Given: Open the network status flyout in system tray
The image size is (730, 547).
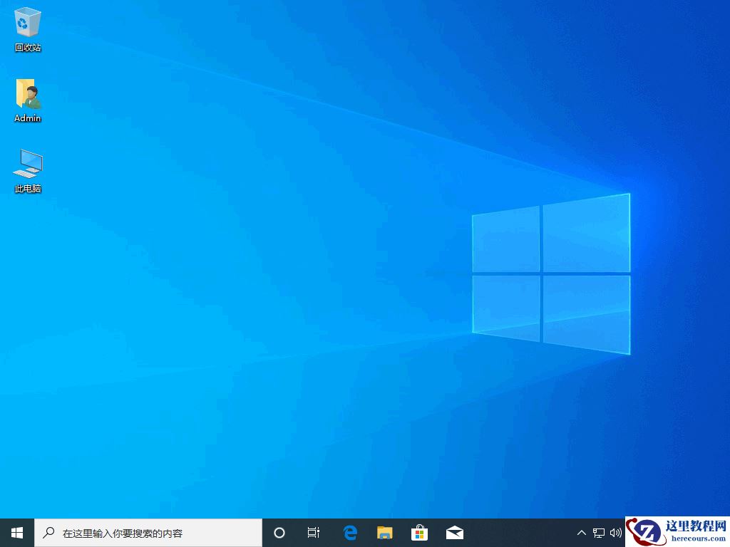Looking at the screenshot, I should click(x=599, y=533).
